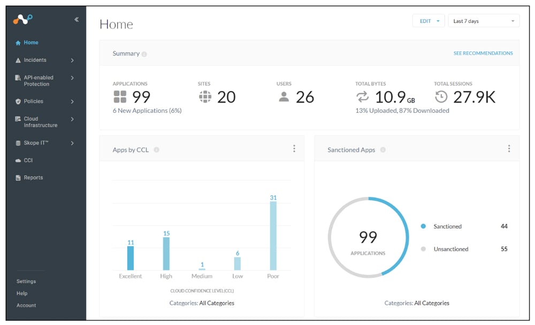Click the SEE RECOMMENDATIONS link
535x325 pixels.
tap(483, 53)
